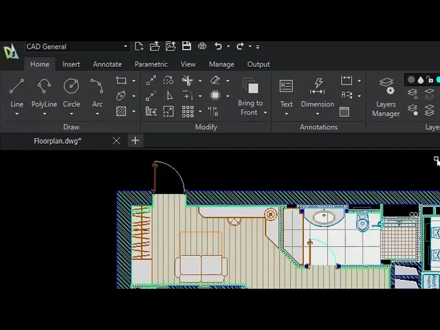Switch to the Home ribbon tab

(40, 64)
